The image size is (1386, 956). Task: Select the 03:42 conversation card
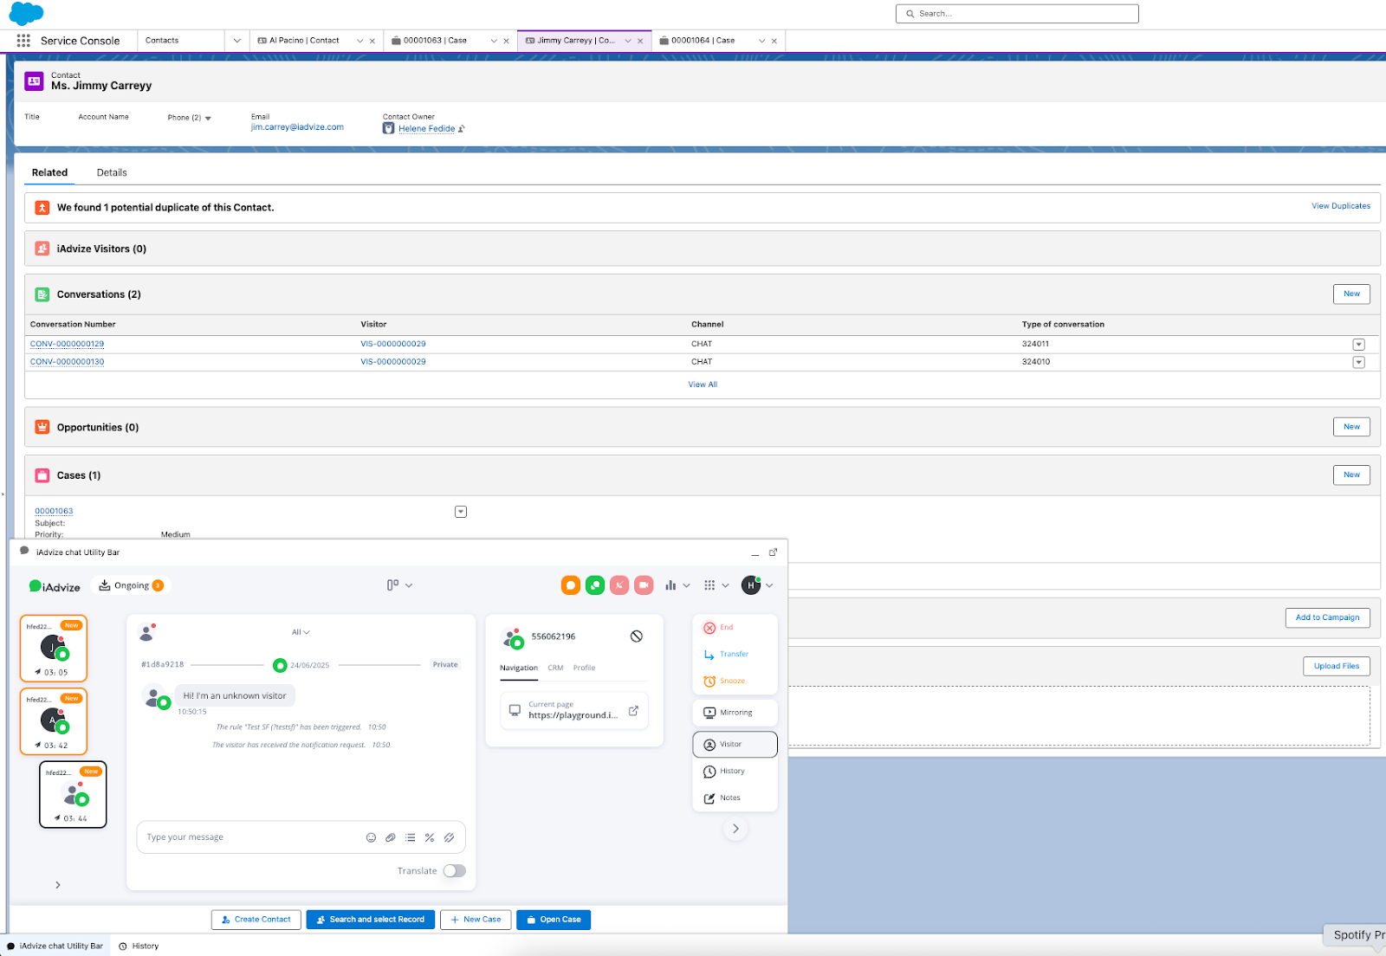click(x=54, y=721)
